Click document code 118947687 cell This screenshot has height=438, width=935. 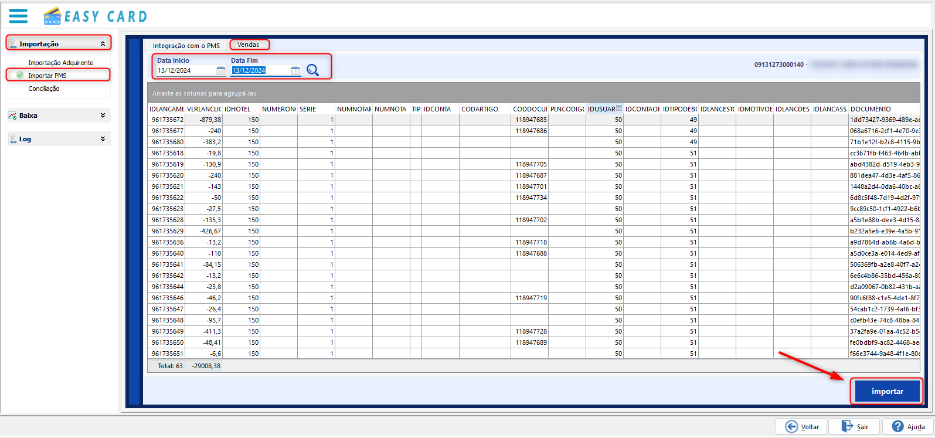click(x=531, y=175)
